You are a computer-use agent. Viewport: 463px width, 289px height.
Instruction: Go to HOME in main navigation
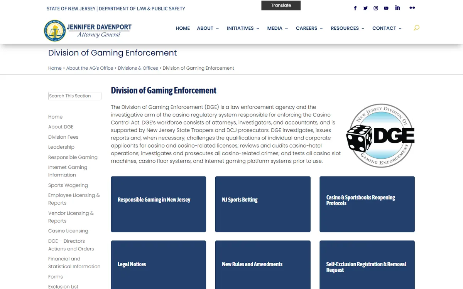(182, 28)
